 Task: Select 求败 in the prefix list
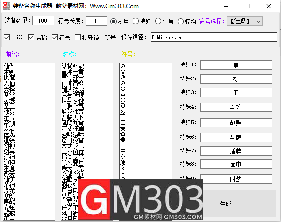(9, 72)
